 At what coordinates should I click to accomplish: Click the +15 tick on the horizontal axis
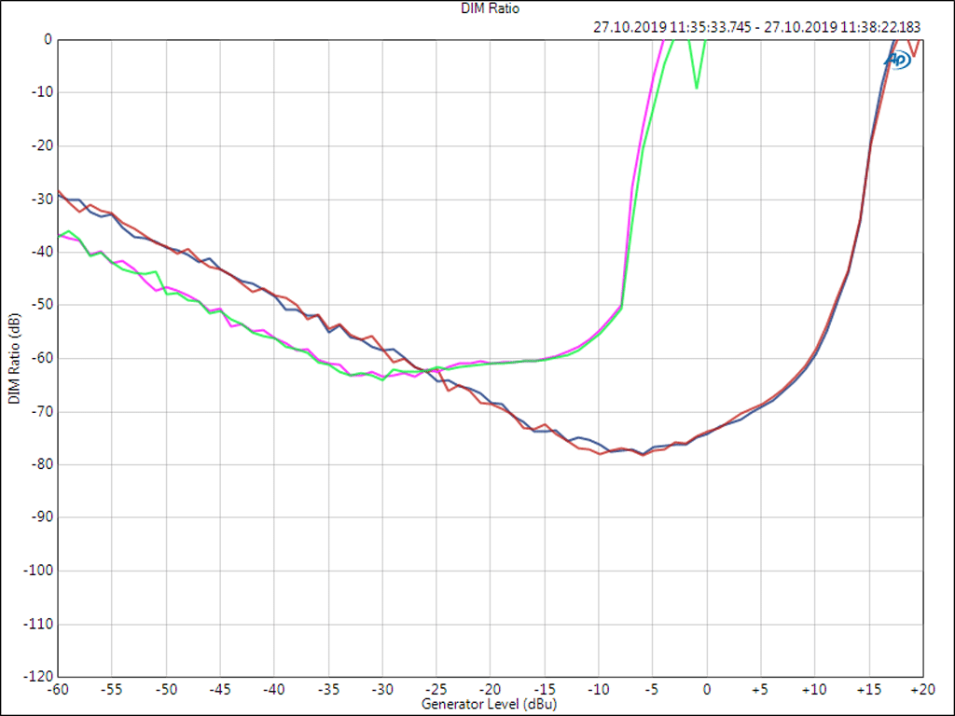point(867,689)
